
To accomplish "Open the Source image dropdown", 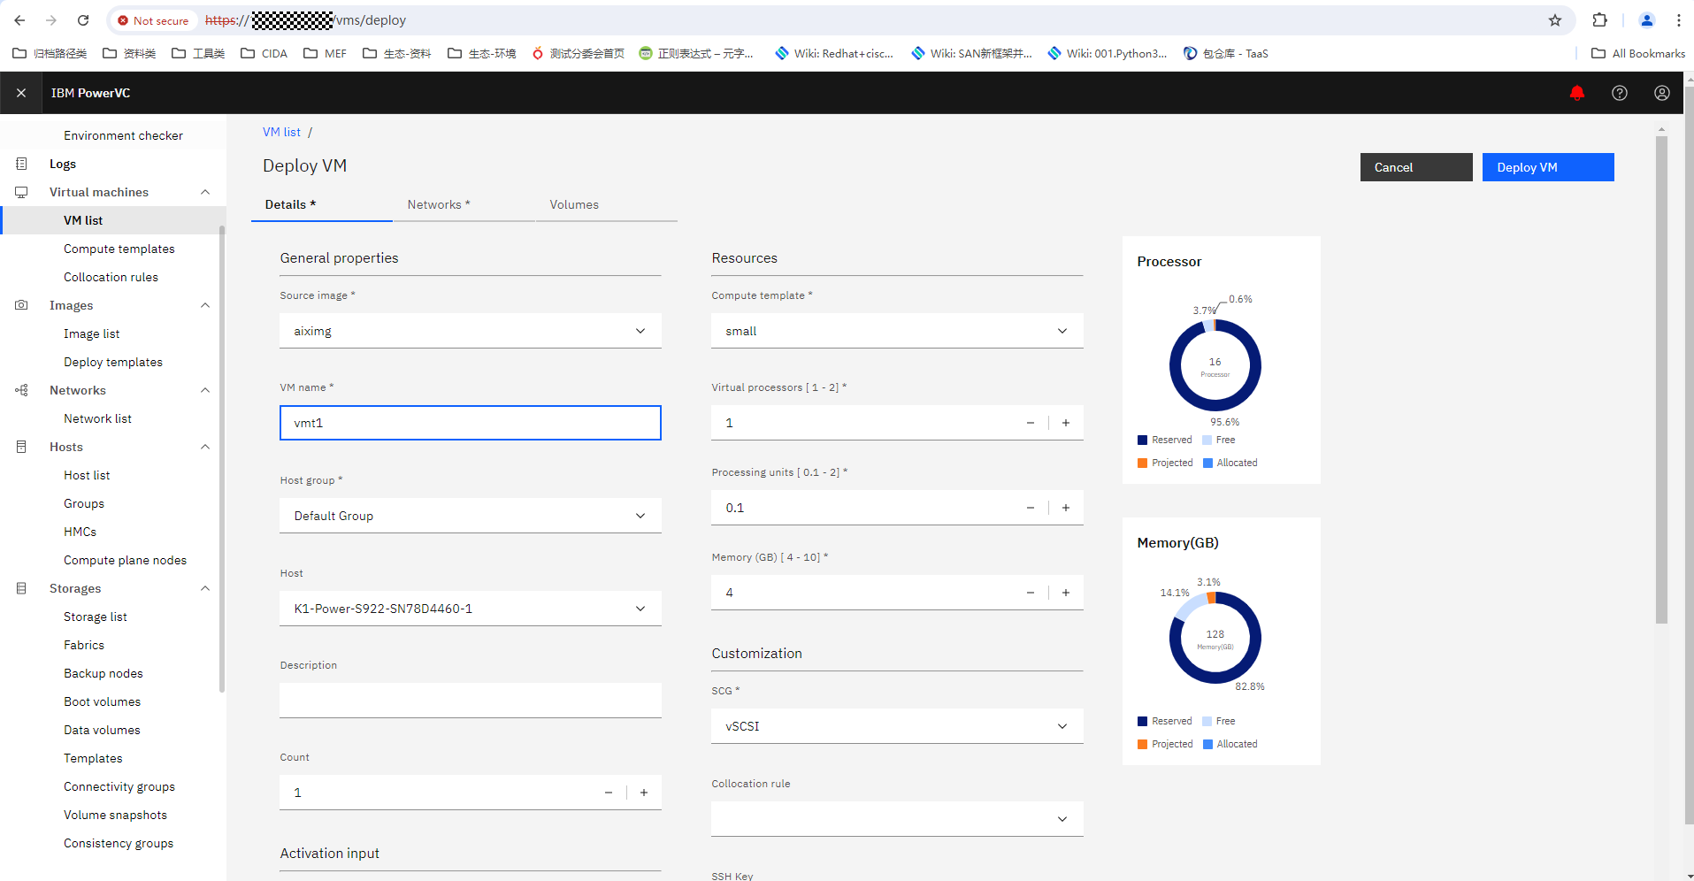I will pyautogui.click(x=471, y=331).
